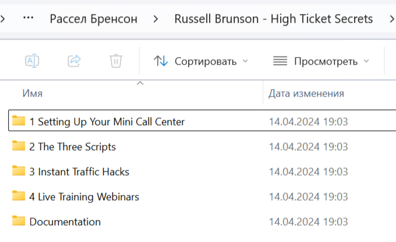Select the Documentation folder name

[65, 222]
